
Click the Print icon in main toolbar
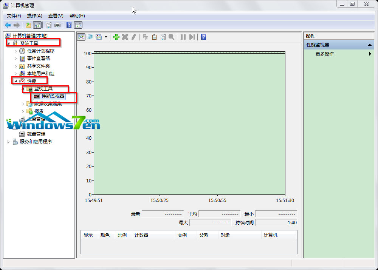click(57, 25)
